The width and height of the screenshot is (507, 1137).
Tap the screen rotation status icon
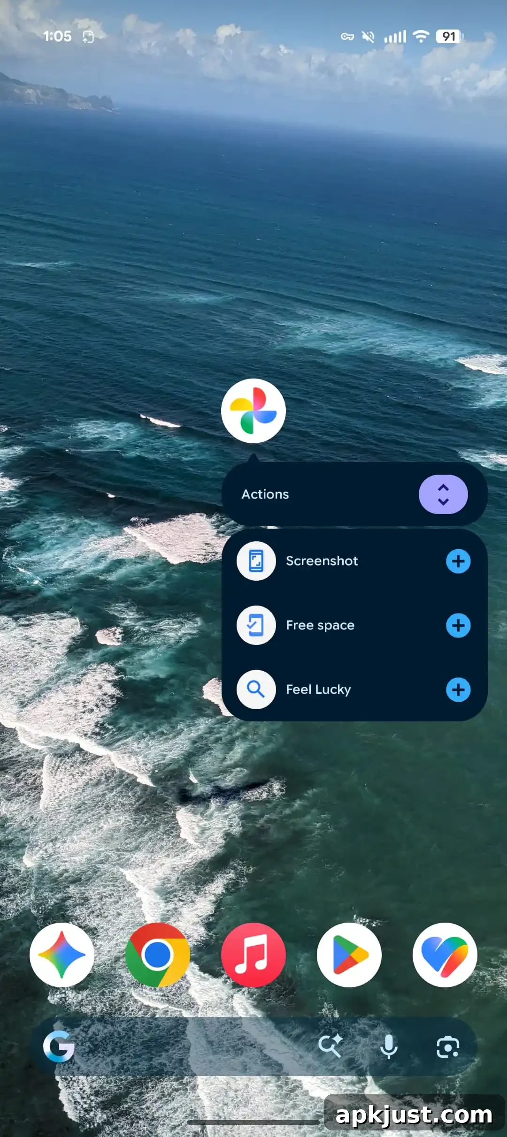pyautogui.click(x=88, y=37)
